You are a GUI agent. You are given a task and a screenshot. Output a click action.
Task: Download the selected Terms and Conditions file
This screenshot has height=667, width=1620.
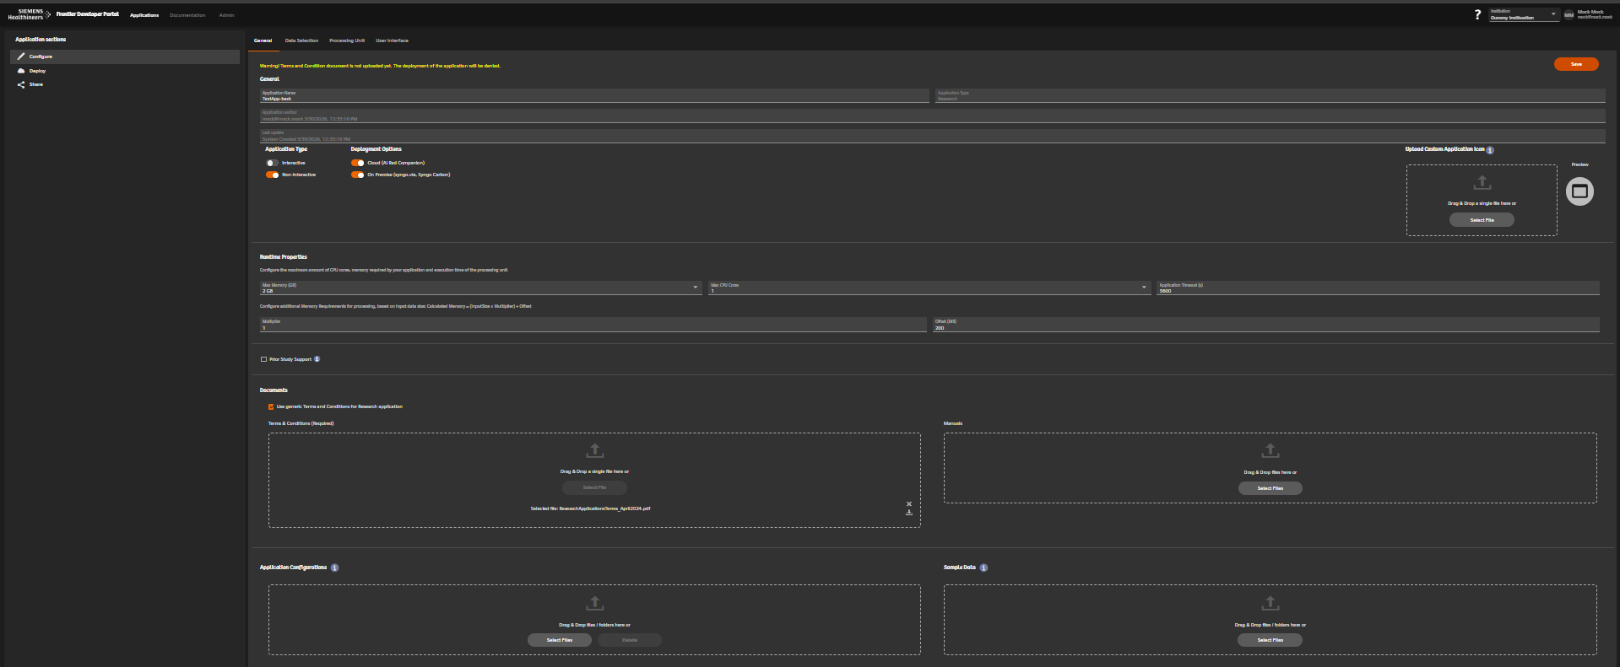pyautogui.click(x=909, y=513)
